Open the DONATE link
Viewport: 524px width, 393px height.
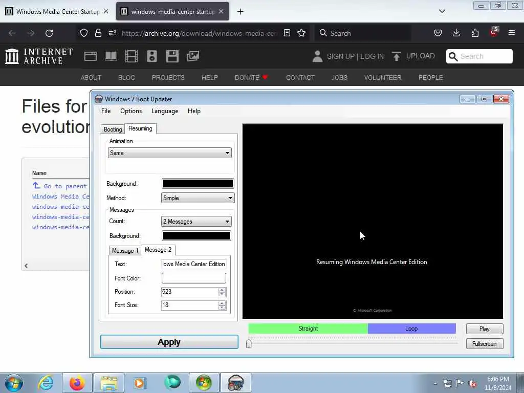pyautogui.click(x=251, y=78)
